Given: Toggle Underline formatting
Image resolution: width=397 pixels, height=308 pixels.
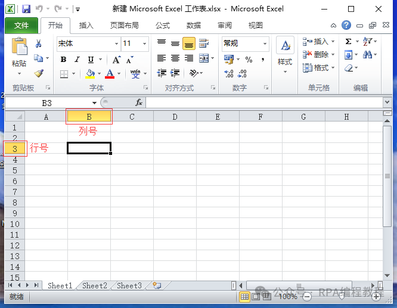Looking at the screenshot, I should 91,60.
